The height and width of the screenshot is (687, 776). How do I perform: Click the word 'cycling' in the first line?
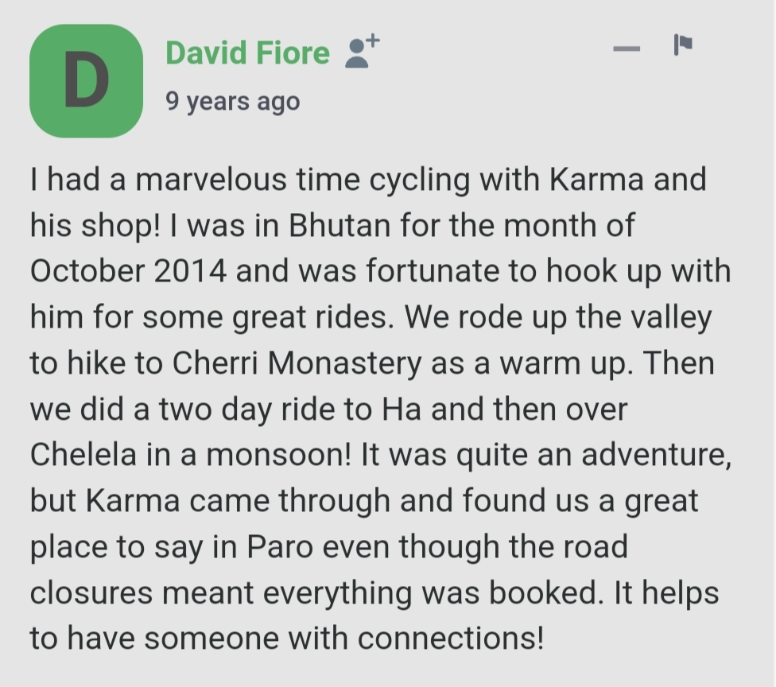coord(420,181)
